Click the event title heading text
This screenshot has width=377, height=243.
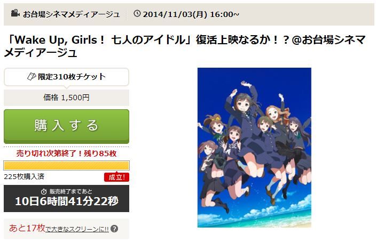coord(185,46)
